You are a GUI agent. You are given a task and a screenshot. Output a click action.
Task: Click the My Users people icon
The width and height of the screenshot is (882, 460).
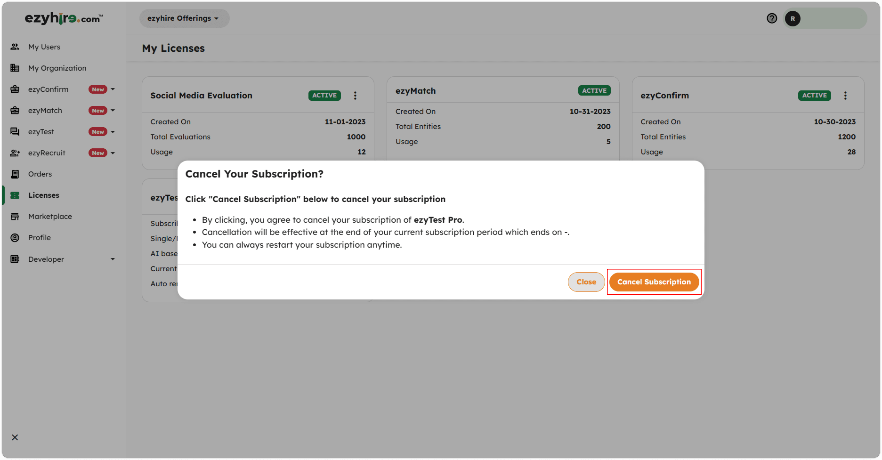coord(15,47)
